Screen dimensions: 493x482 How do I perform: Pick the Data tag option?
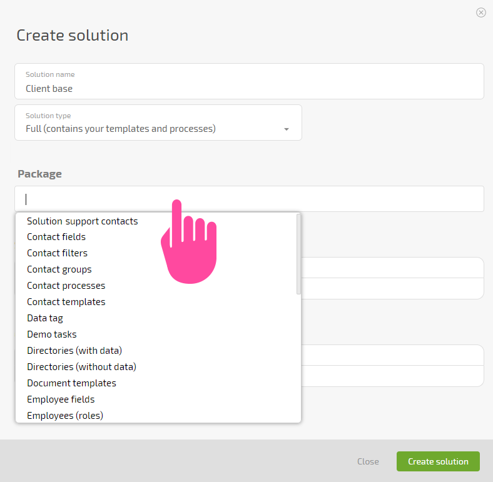click(45, 318)
